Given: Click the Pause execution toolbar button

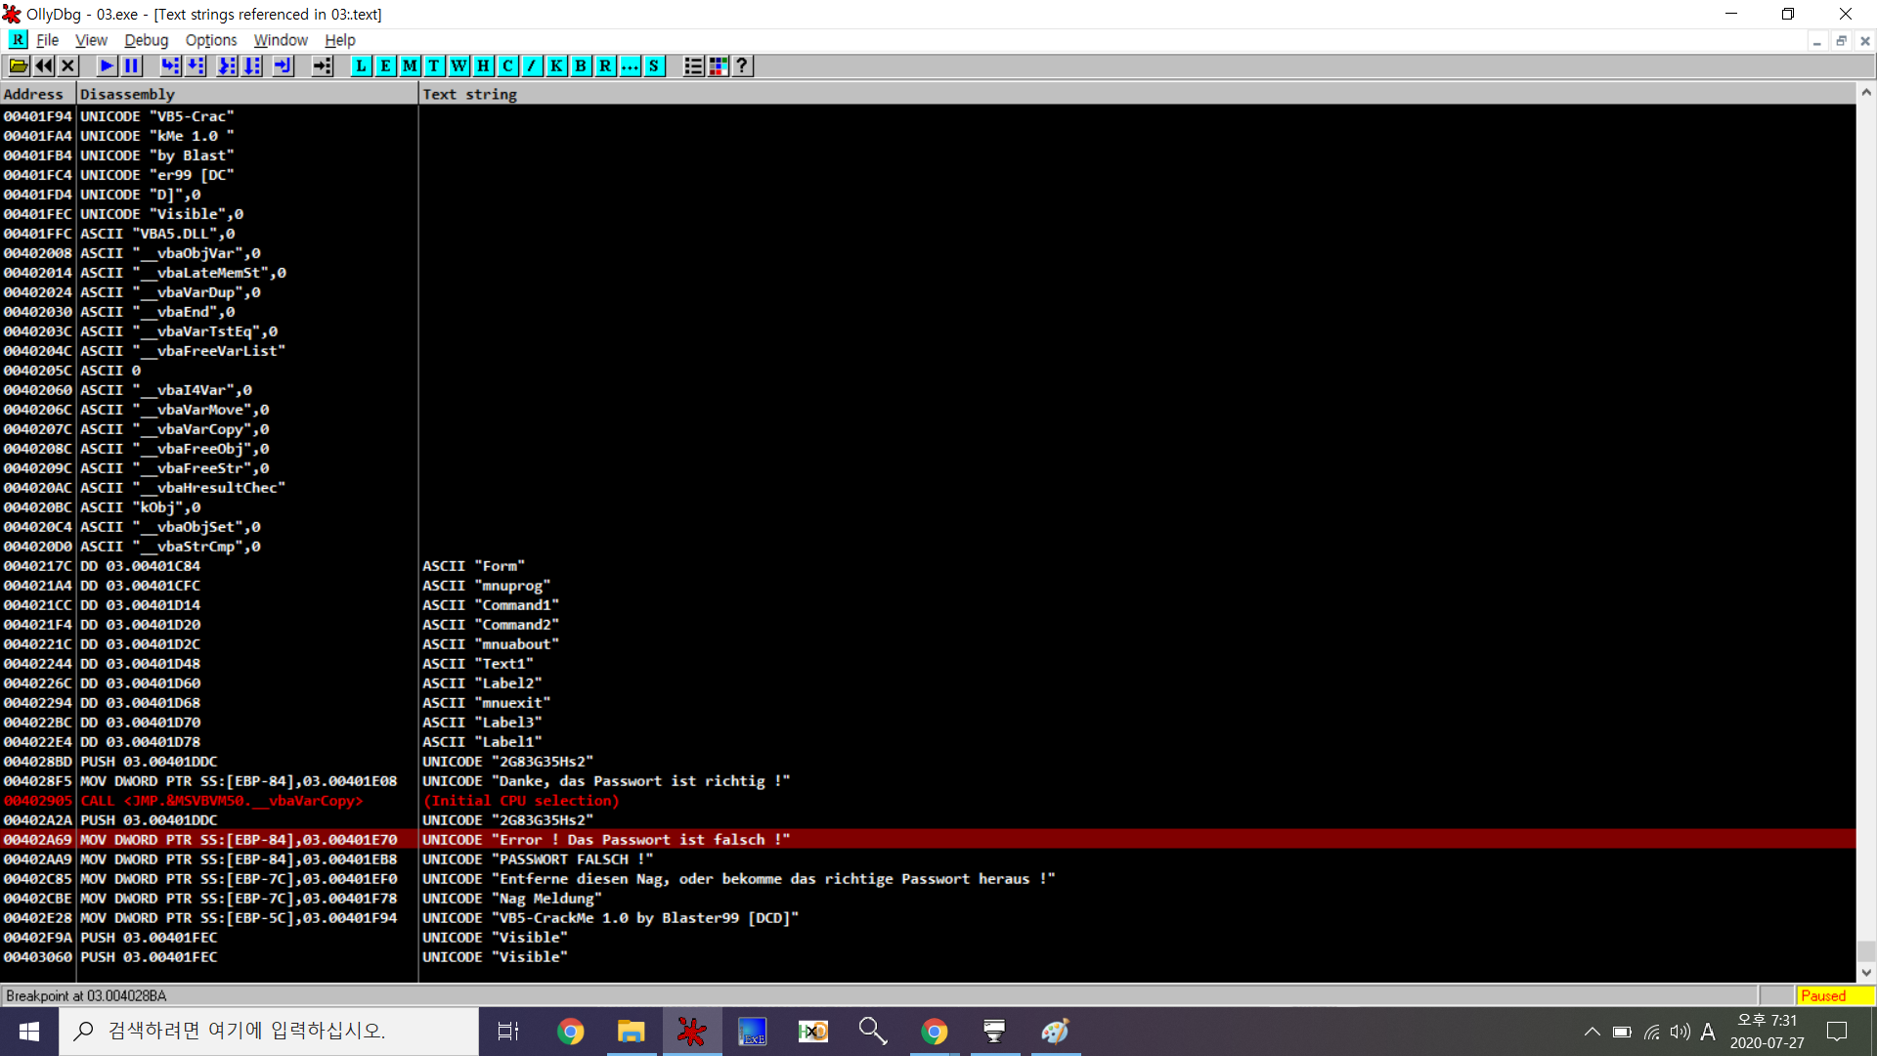Looking at the screenshot, I should coord(131,66).
